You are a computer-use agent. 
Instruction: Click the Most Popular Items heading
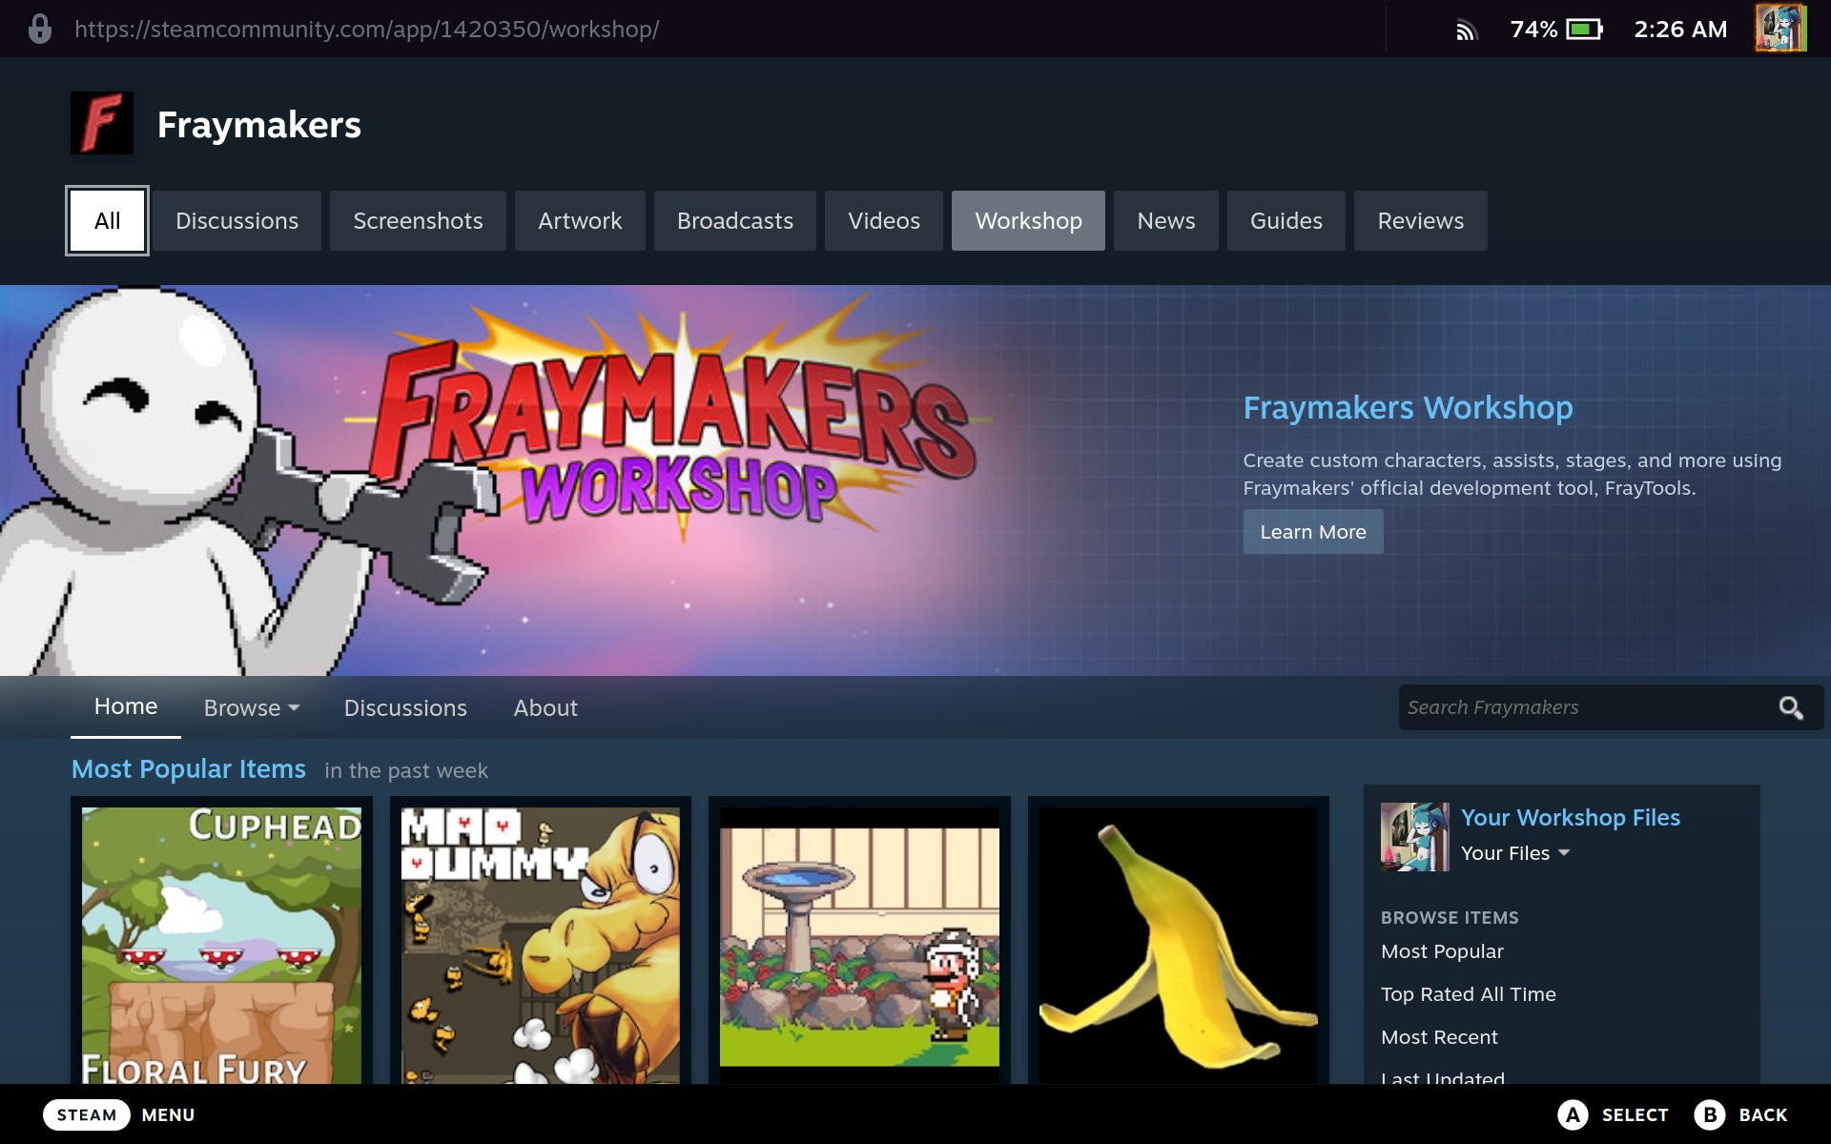coord(189,769)
